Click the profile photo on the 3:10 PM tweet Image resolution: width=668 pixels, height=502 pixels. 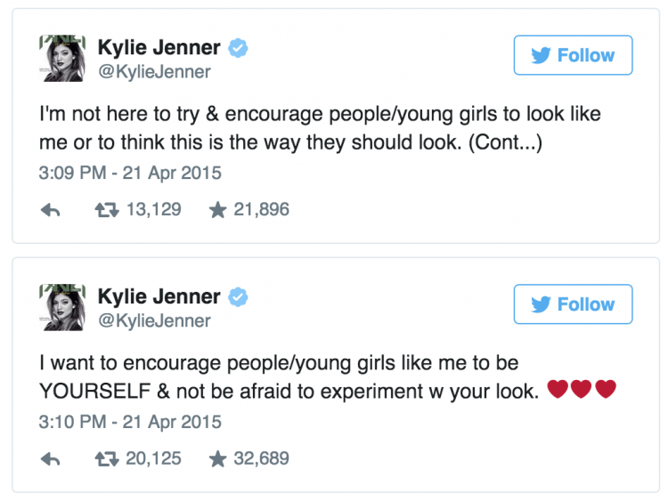pyautogui.click(x=61, y=307)
